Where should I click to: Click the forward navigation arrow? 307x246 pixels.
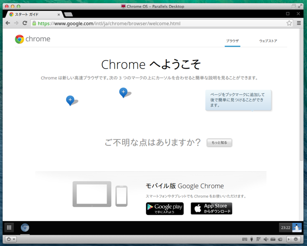click(x=16, y=23)
